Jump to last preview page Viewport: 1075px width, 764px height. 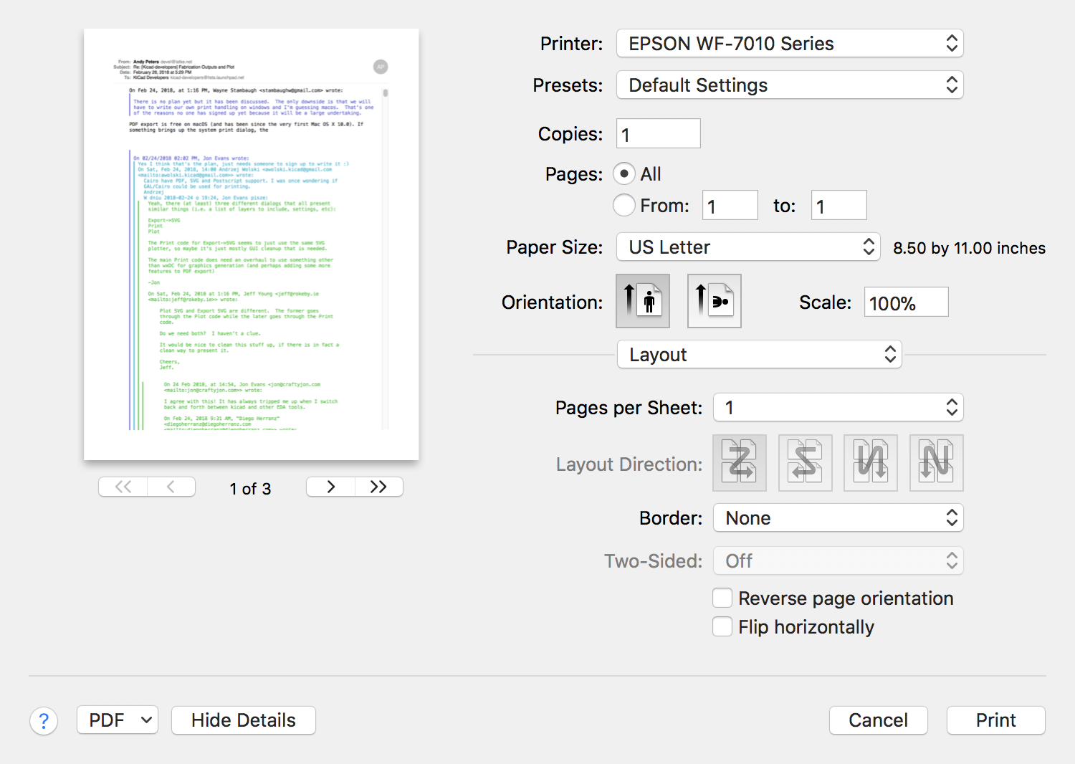[x=378, y=487]
